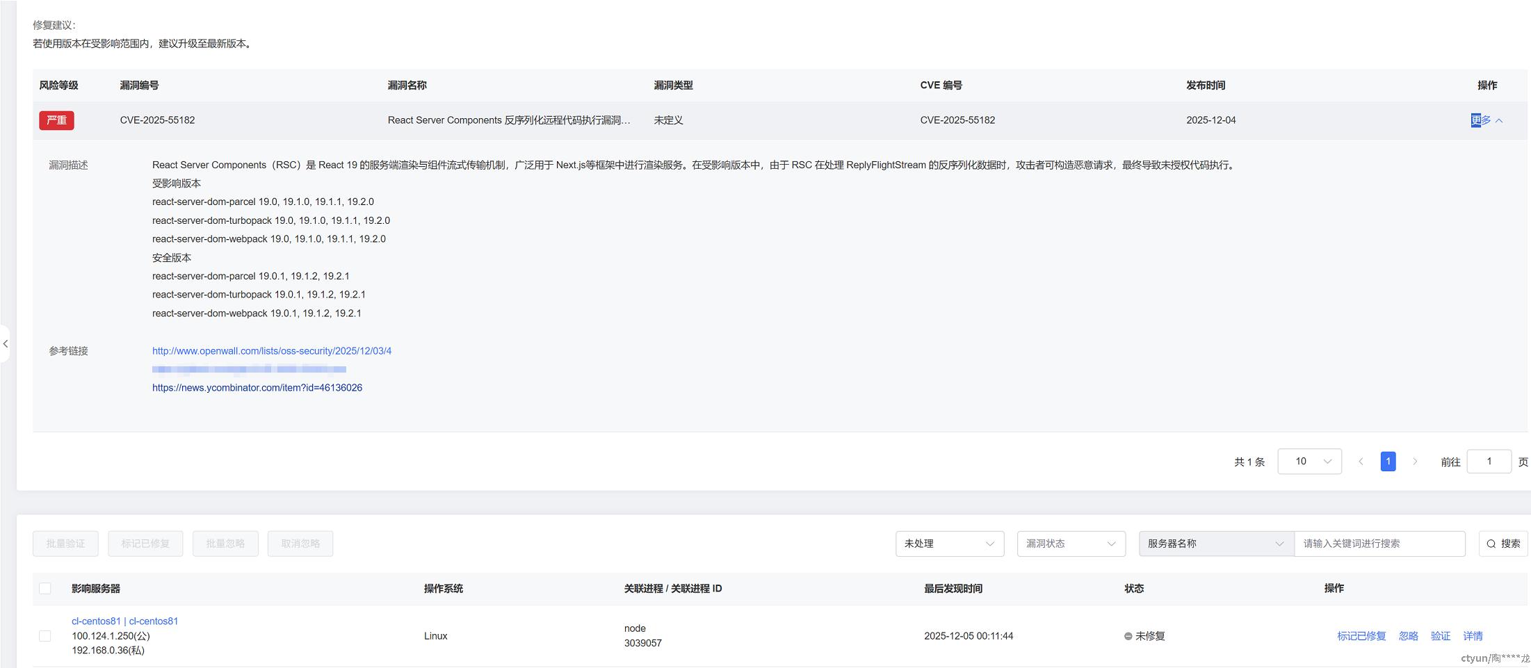1531x668 pixels.
Task: Click the 取消忽略 button
Action: coord(300,544)
